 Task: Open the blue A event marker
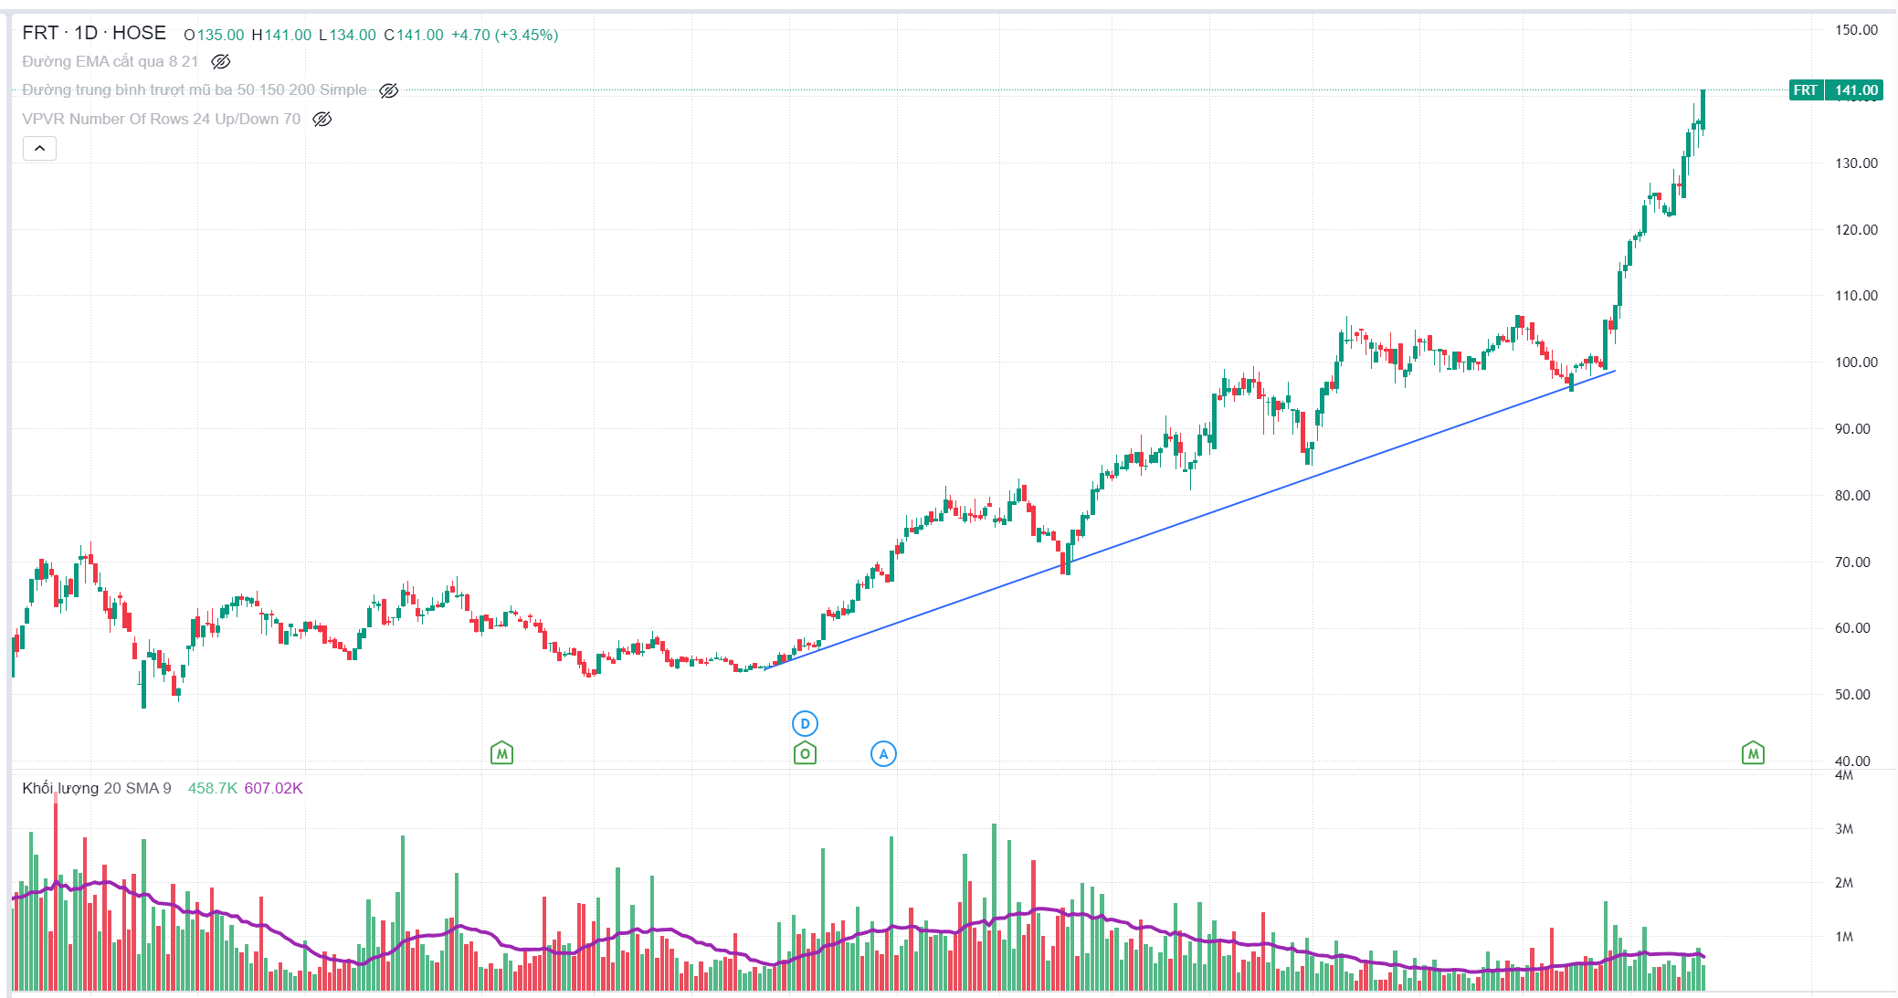pyautogui.click(x=883, y=754)
